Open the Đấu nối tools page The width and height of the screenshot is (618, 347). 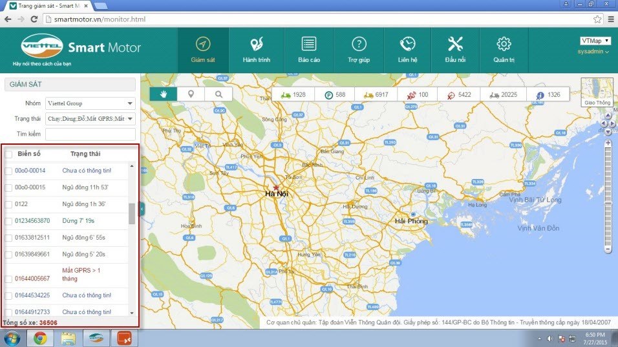[455, 50]
